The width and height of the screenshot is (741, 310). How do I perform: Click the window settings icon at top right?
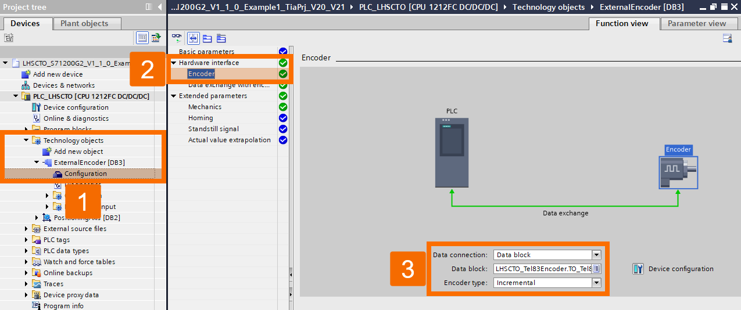(x=727, y=38)
